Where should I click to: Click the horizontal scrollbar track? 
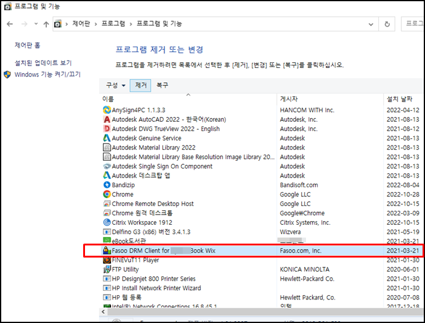[x=266, y=311]
